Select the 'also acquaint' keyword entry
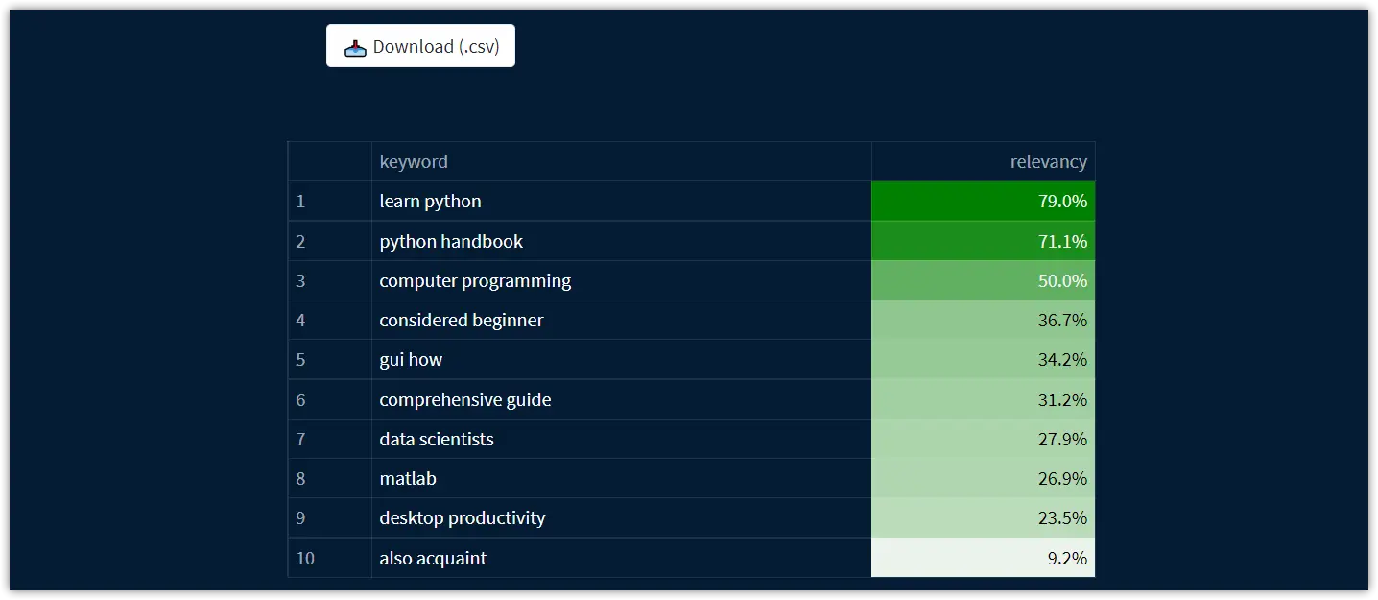This screenshot has height=600, width=1378. click(x=433, y=558)
